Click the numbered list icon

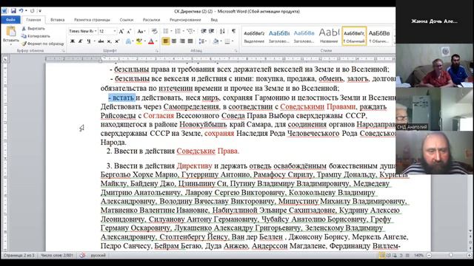(x=178, y=31)
